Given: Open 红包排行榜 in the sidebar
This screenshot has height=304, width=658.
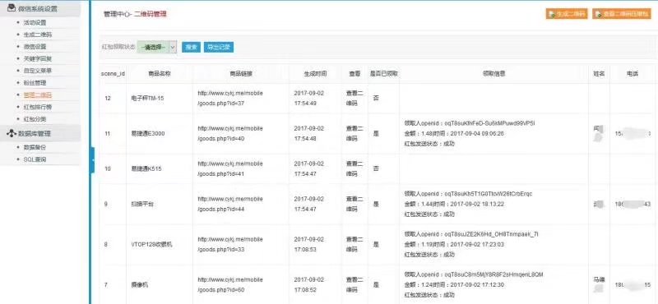Looking at the screenshot, I should tap(38, 108).
